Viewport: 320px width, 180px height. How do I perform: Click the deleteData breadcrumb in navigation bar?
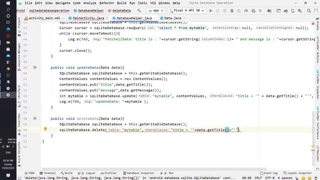[119, 10]
